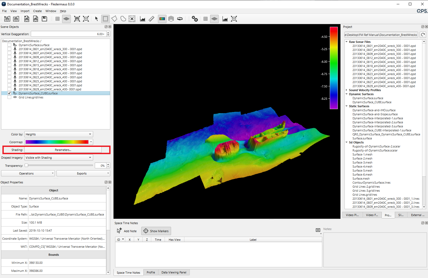Choose the rectangular selection tool
The height and width of the screenshot is (278, 428).
tap(105, 19)
